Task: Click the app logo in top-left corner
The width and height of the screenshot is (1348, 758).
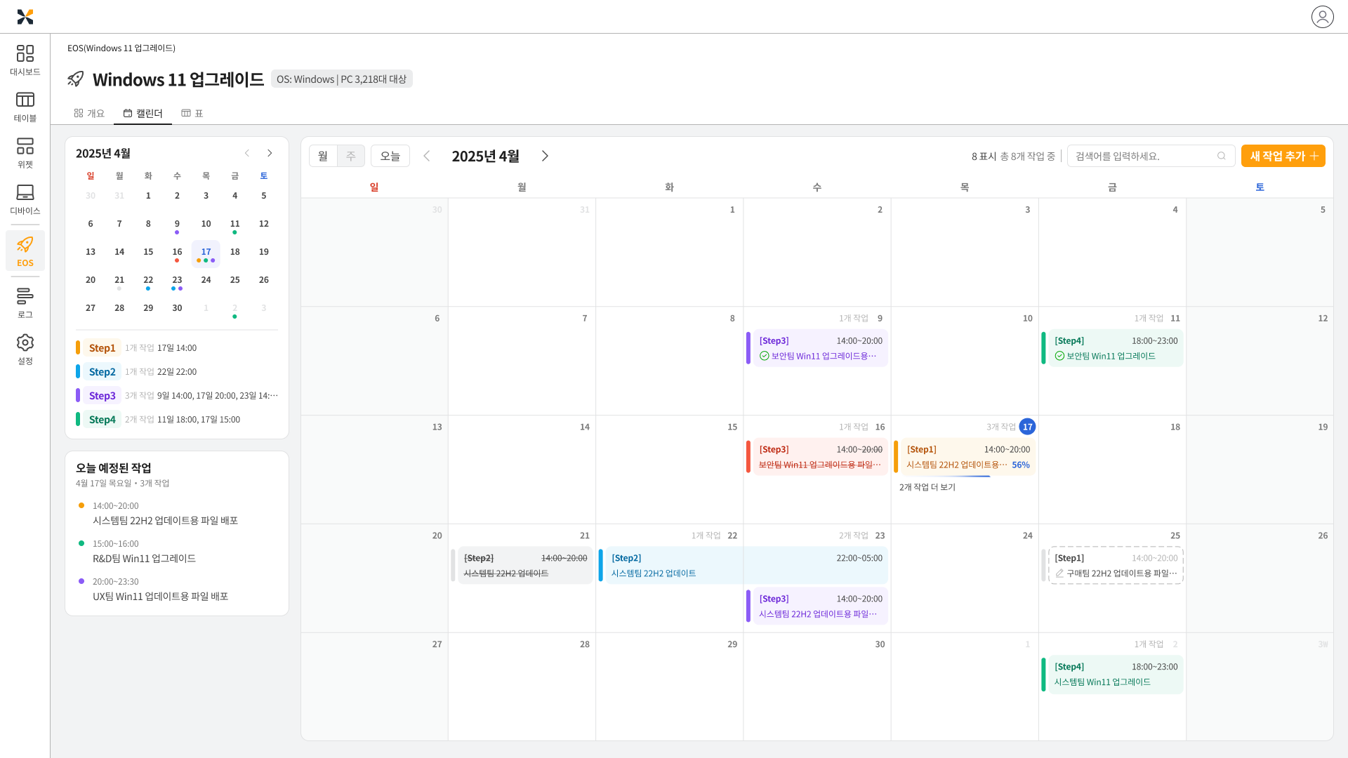Action: pos(25,17)
